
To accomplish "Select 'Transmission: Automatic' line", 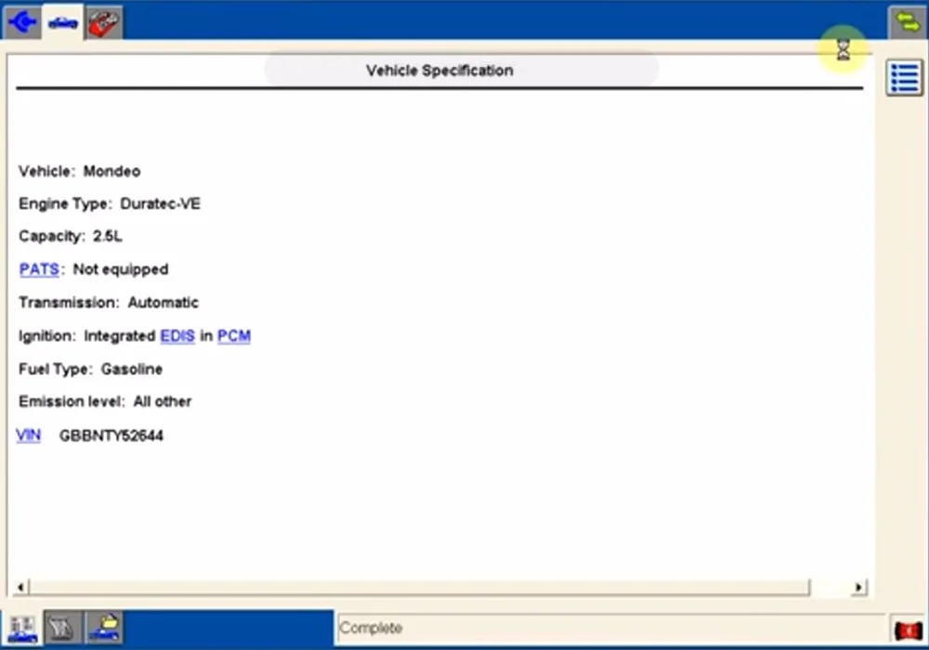I will 109,303.
